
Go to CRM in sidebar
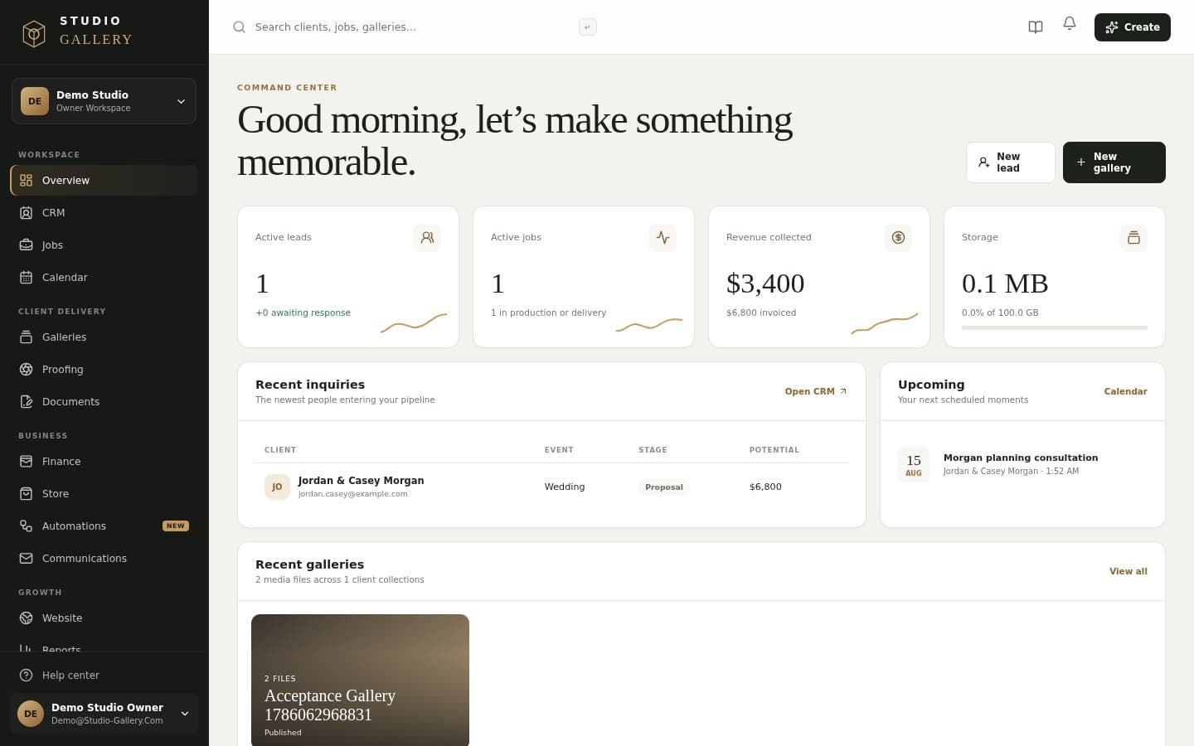coord(104,213)
